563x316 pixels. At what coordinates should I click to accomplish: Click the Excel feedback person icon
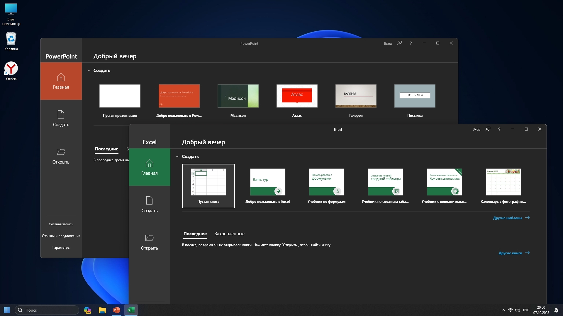click(488, 129)
